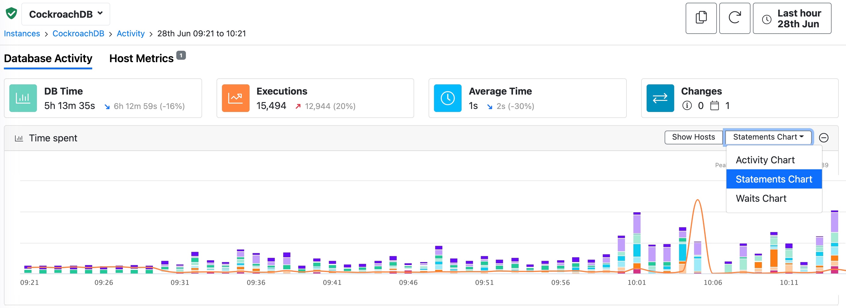Click the DB Time blue down arrow icon
The width and height of the screenshot is (846, 308).
coord(107,106)
